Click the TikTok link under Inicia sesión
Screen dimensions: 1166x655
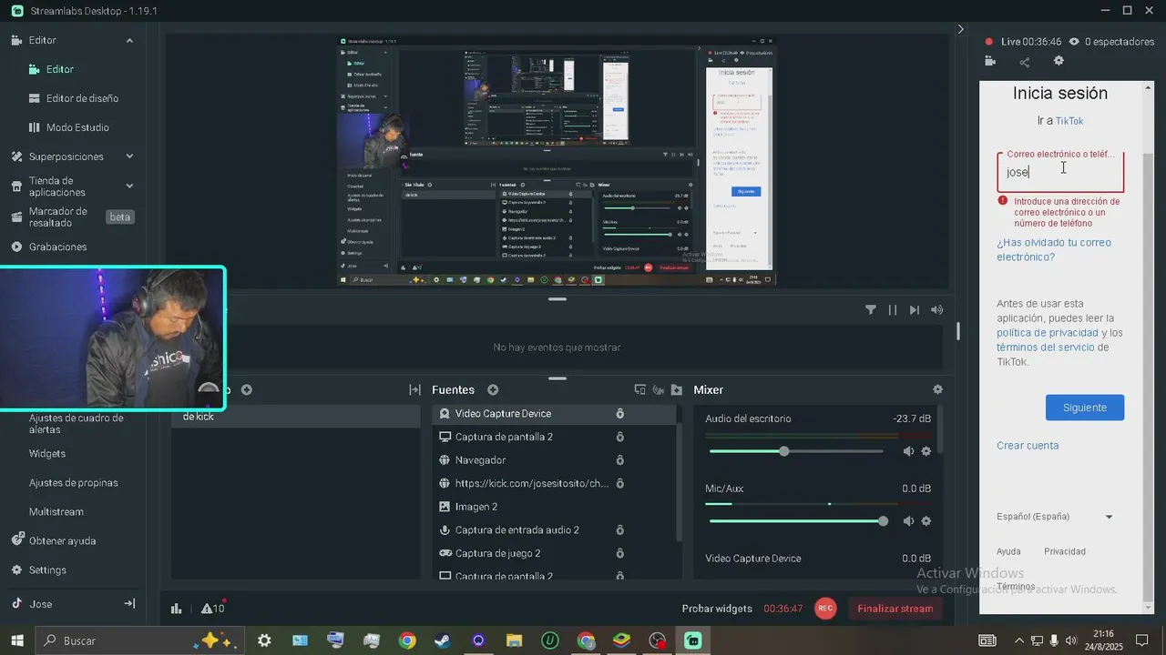(x=1069, y=121)
